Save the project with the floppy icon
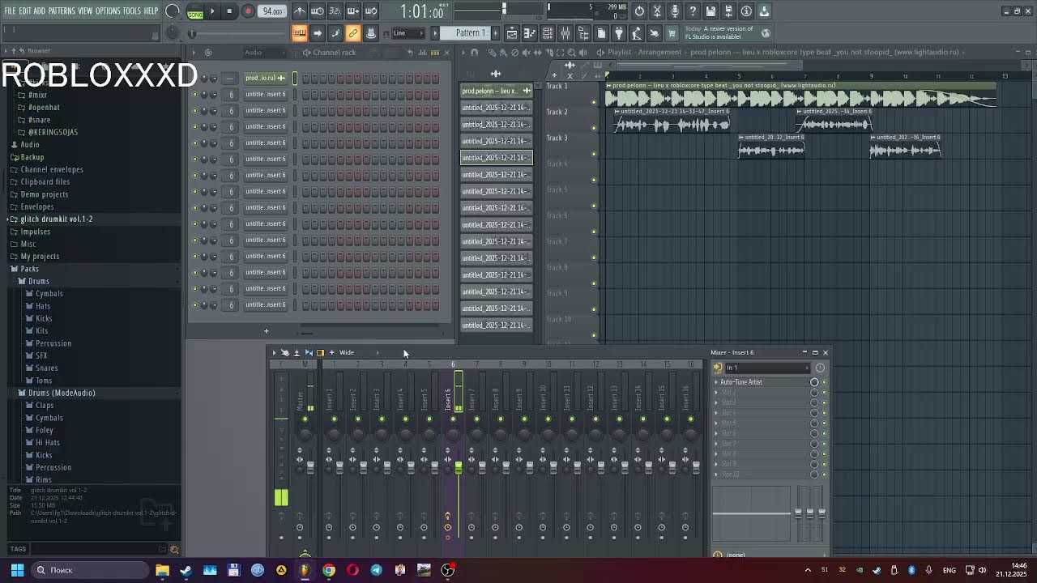The height and width of the screenshot is (583, 1037). pos(711,11)
